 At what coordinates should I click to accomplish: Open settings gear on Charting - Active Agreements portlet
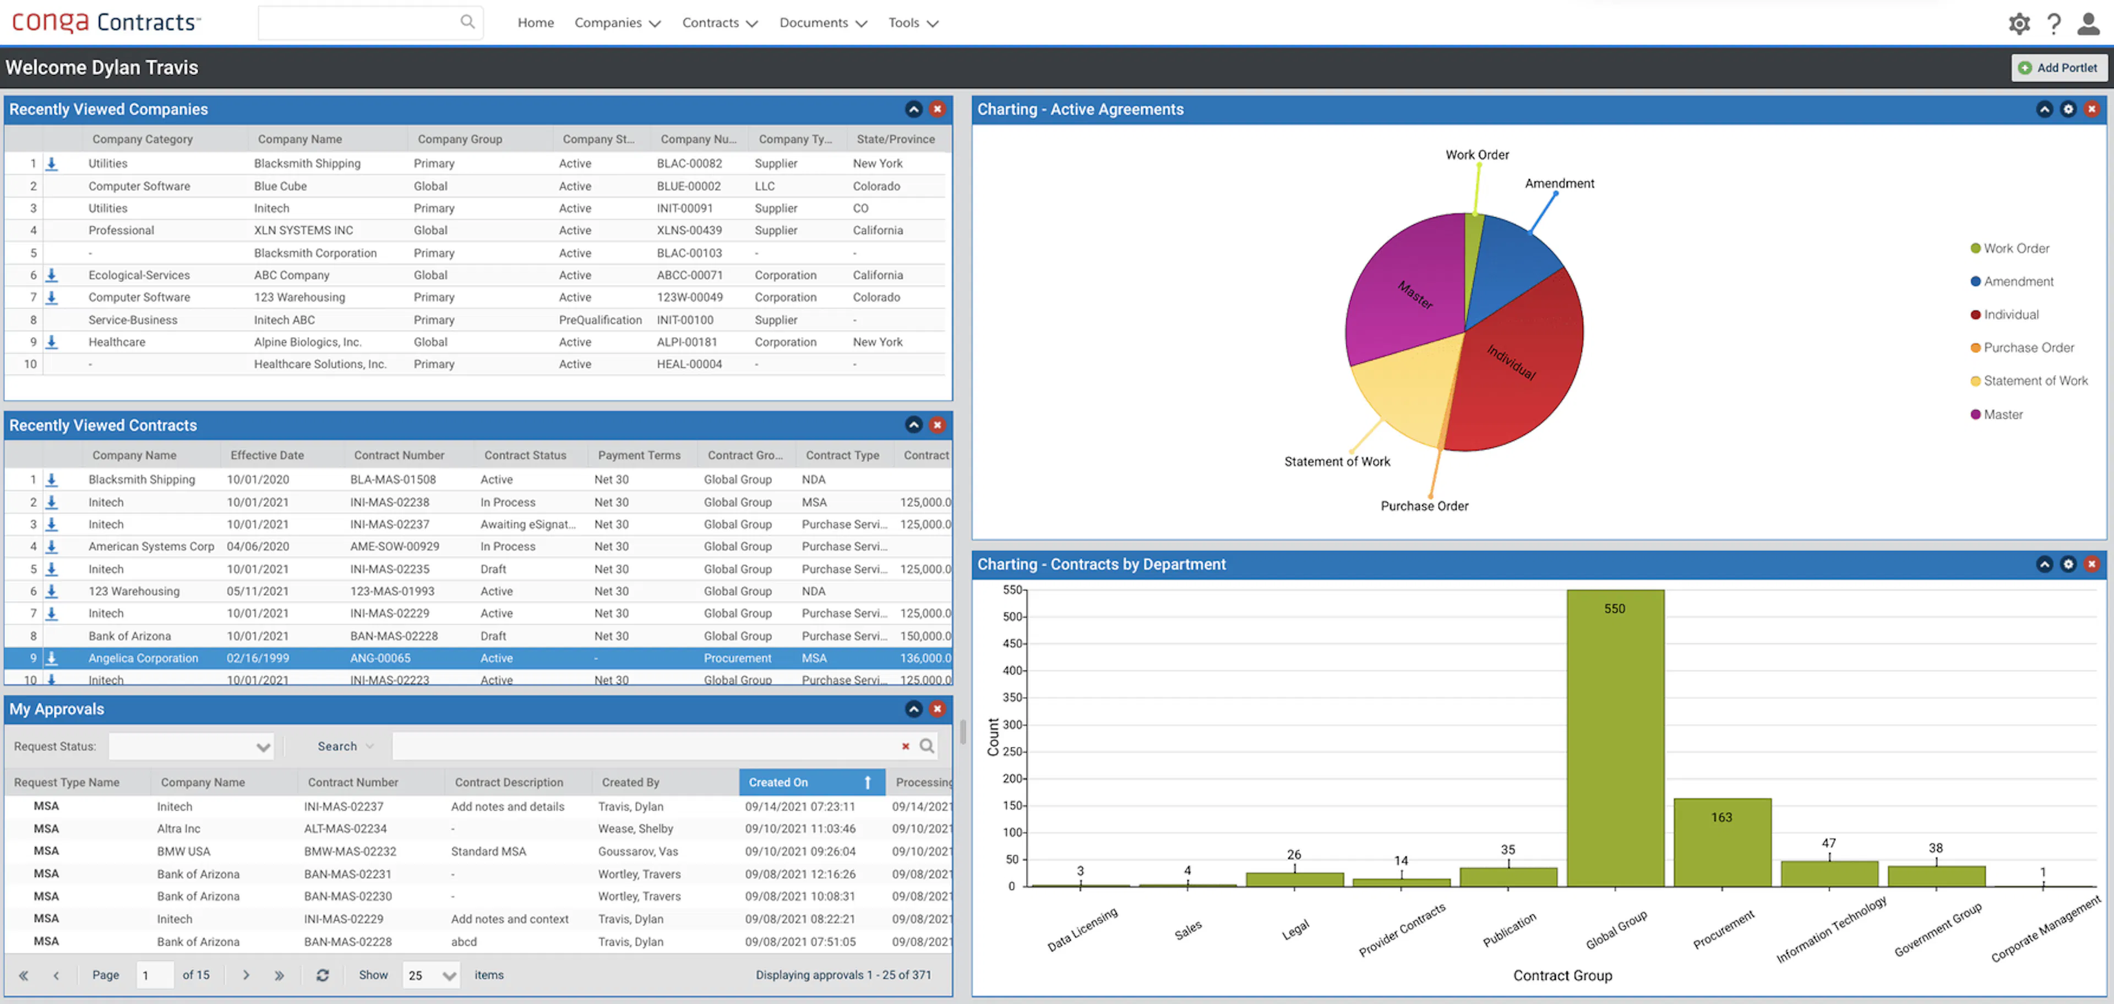coord(2067,109)
